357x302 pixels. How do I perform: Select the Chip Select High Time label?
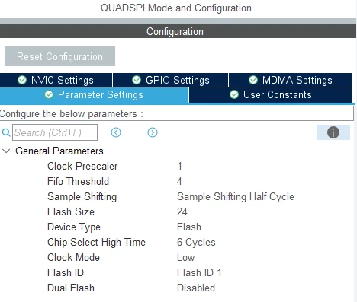point(96,243)
